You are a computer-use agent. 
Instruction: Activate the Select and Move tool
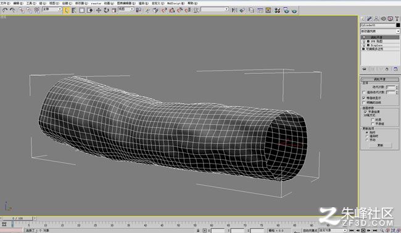point(99,10)
